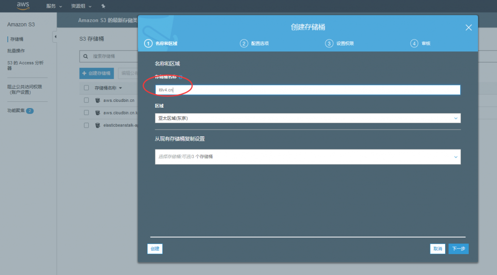The height and width of the screenshot is (275, 497).
Task: Open 阻止公共访问权限 account settings
Action: (25, 89)
